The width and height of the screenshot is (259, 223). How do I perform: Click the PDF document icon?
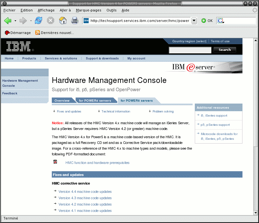click(55, 162)
